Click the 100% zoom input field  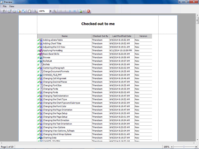[44, 11]
